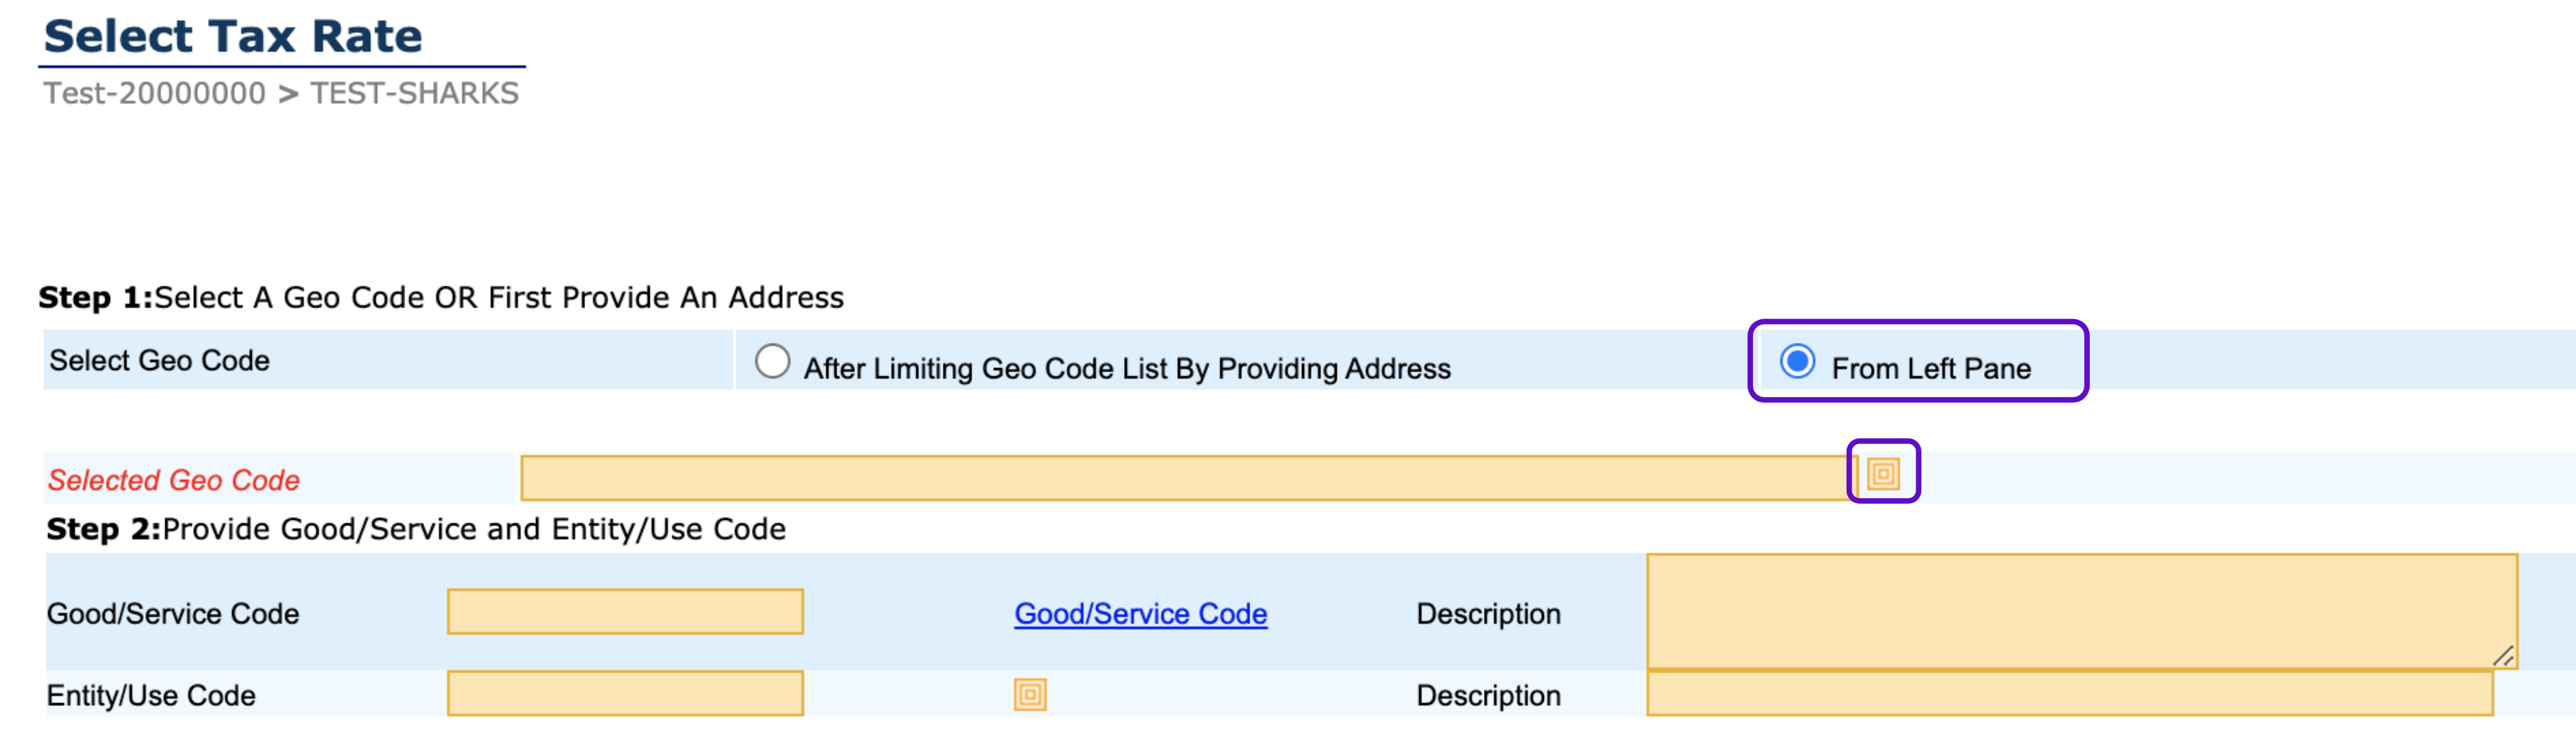
Task: Focus the Entity/Use Code input box
Action: click(x=625, y=693)
